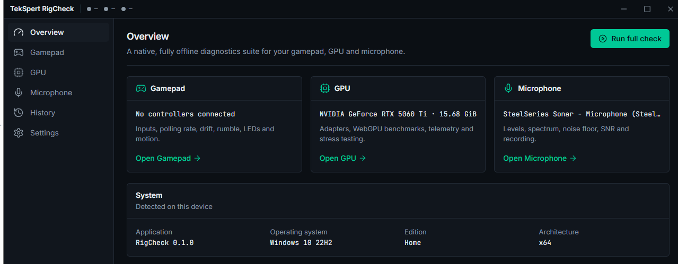This screenshot has height=264, width=678.
Task: Follow the Open Microphone link
Action: 540,158
